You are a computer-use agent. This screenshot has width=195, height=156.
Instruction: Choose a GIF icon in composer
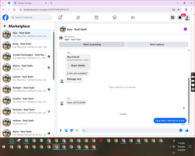coord(77,130)
